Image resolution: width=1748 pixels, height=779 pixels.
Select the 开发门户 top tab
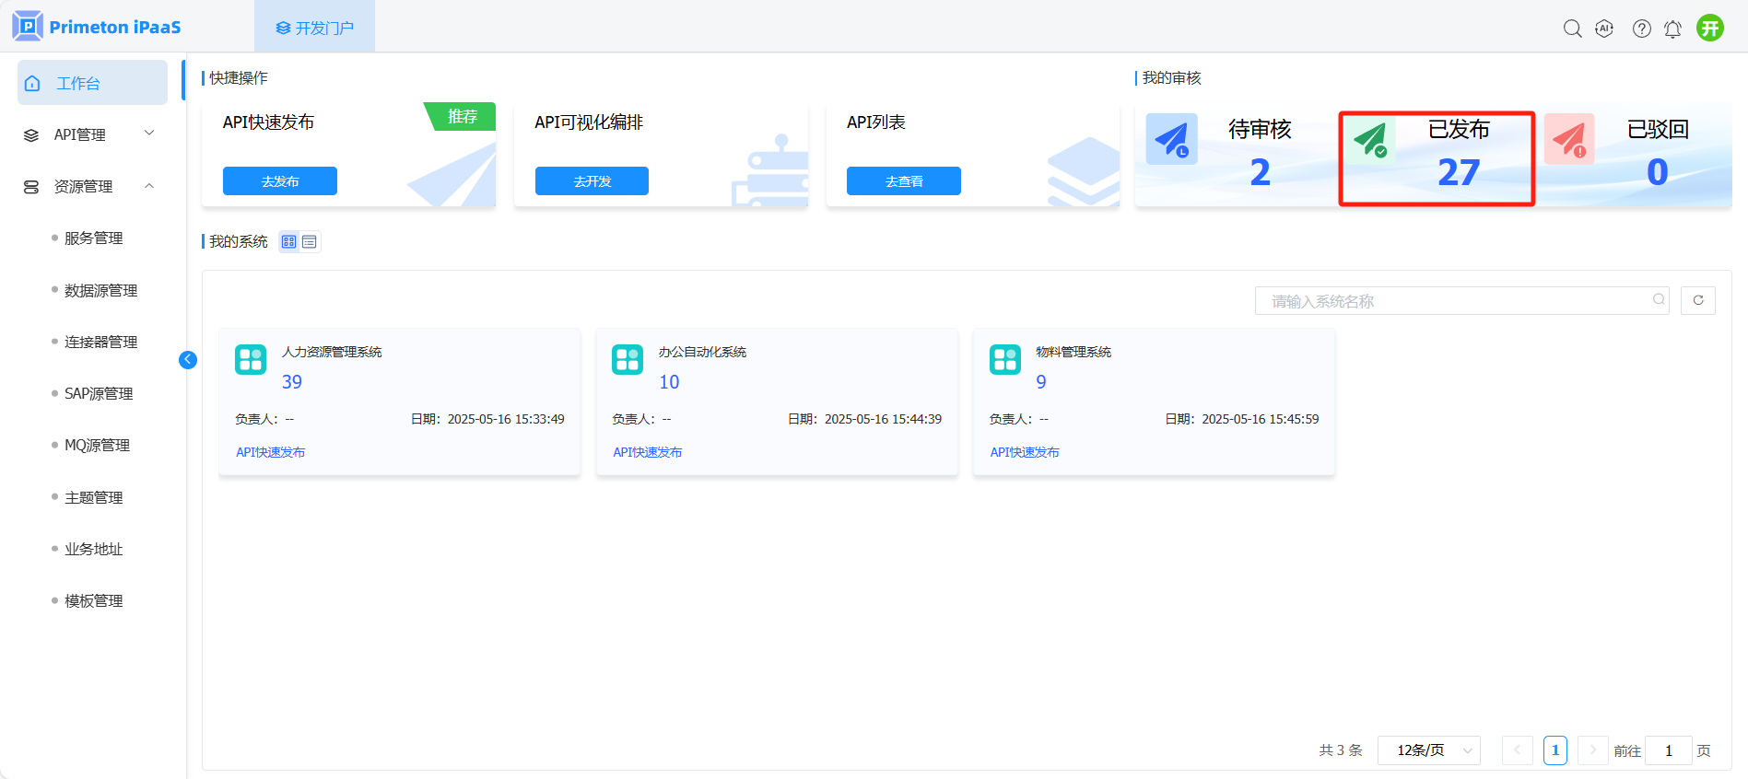pyautogui.click(x=314, y=28)
